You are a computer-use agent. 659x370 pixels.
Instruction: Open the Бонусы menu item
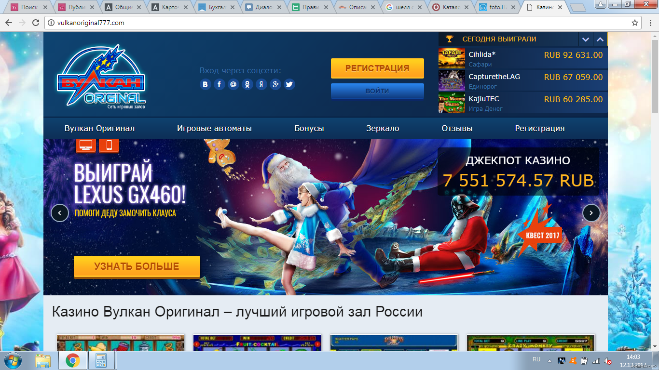coord(309,128)
